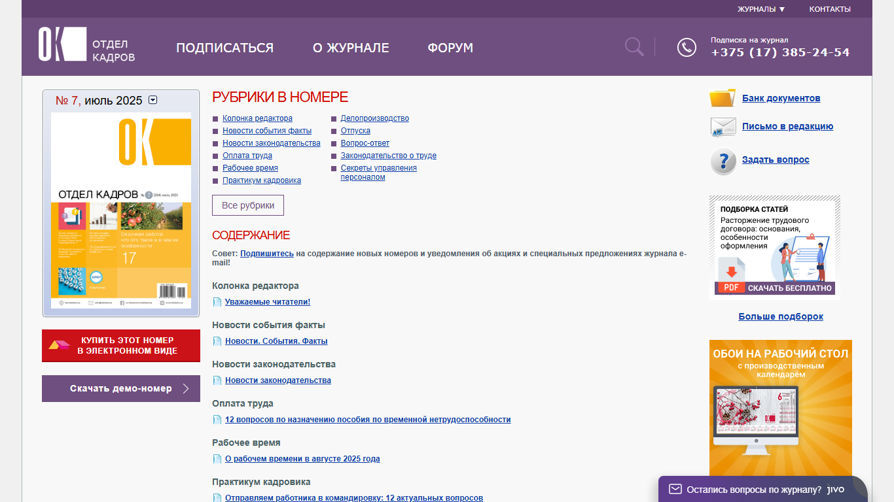
Task: Click the phone number +375 (17) 385-24-54
Action: click(780, 53)
